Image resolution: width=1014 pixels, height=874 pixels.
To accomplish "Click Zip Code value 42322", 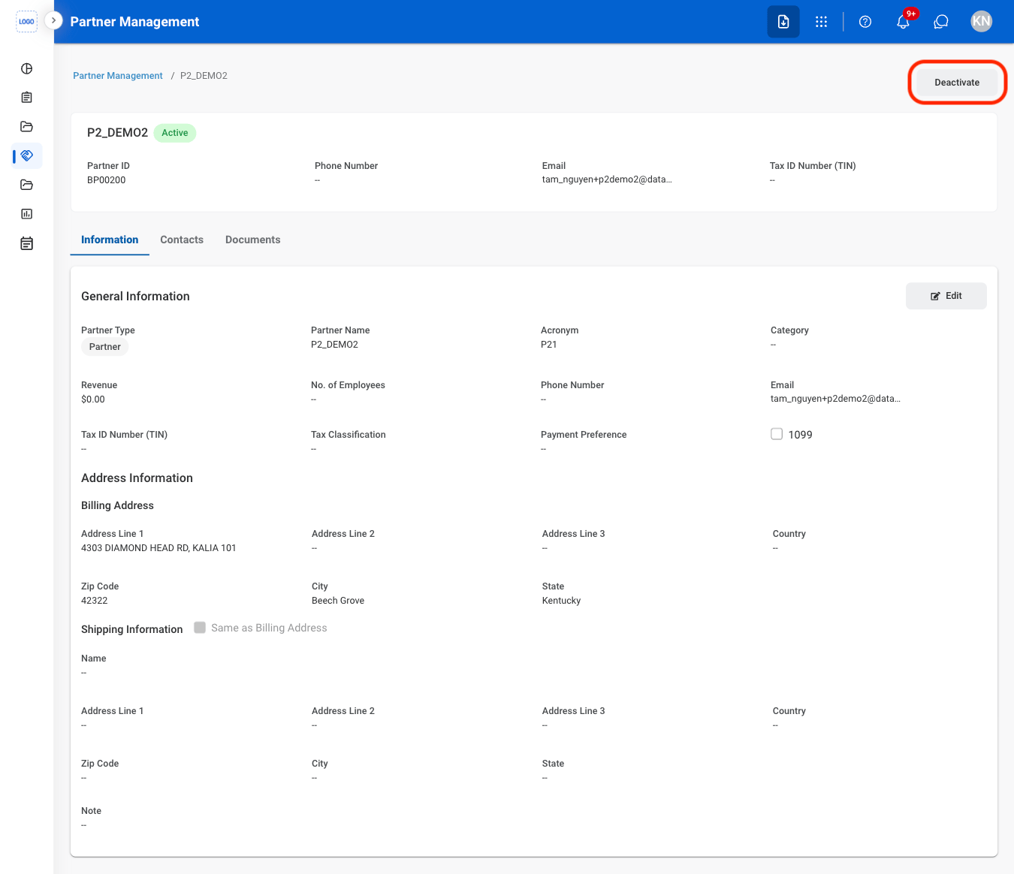I will click(95, 601).
